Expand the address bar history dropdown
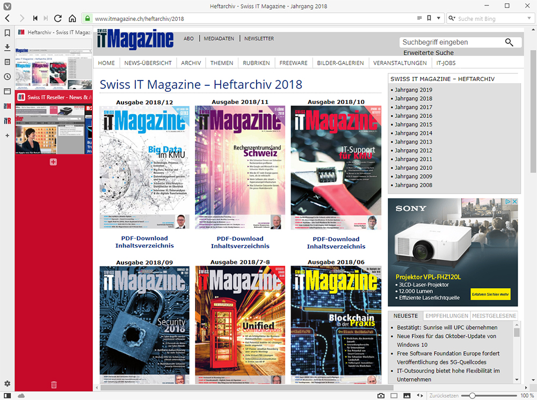This screenshot has width=537, height=400. point(438,18)
